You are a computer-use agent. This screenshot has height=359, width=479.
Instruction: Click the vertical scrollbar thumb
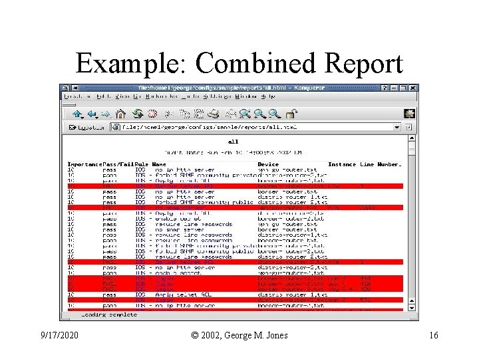pos(412,149)
